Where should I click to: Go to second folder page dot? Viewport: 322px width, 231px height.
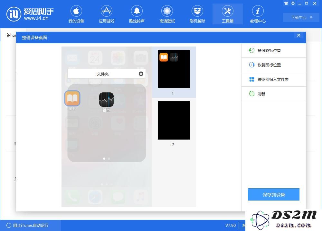coord(109,158)
